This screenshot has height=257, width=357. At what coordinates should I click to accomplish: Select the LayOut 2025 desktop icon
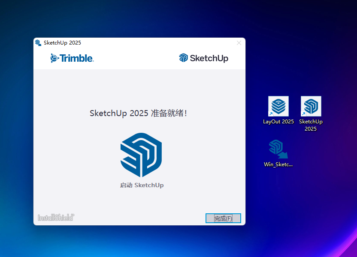[x=278, y=106]
